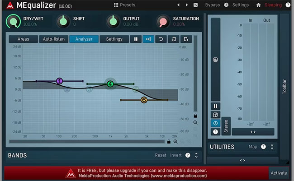Open graph Settings tab
Image resolution: width=294 pixels, height=181 pixels.
(114, 39)
